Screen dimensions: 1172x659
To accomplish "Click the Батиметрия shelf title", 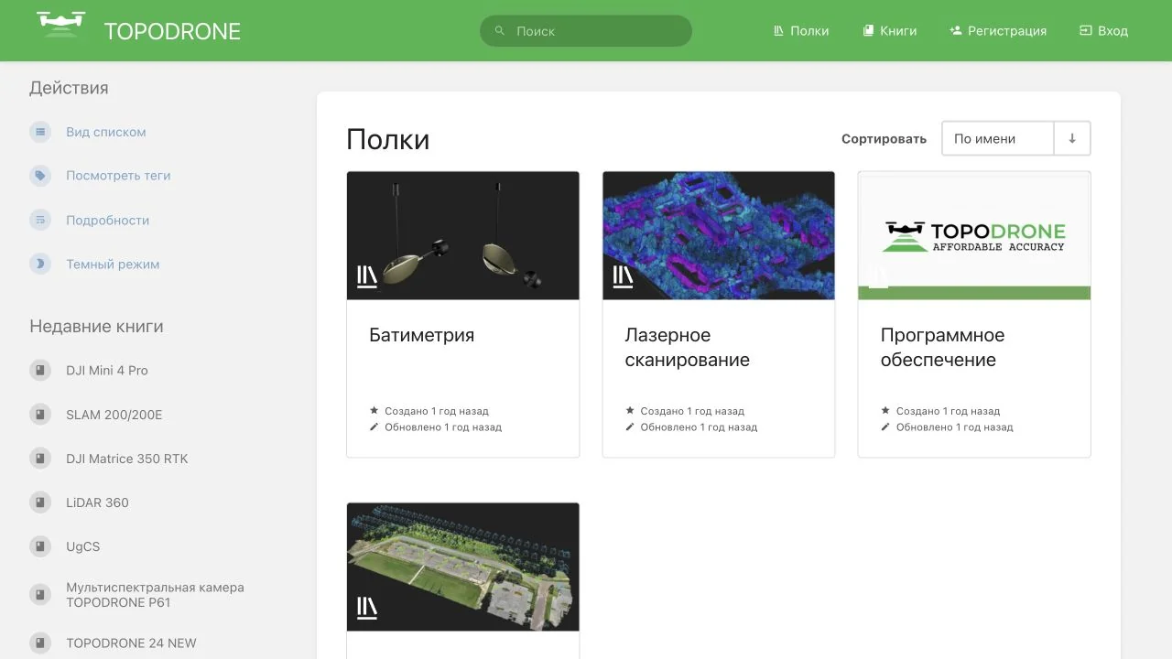I will click(421, 335).
